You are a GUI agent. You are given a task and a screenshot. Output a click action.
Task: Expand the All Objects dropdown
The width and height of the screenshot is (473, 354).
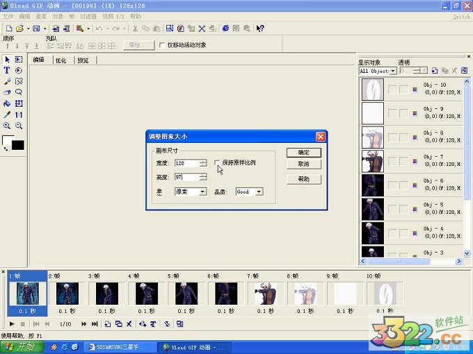pos(393,71)
